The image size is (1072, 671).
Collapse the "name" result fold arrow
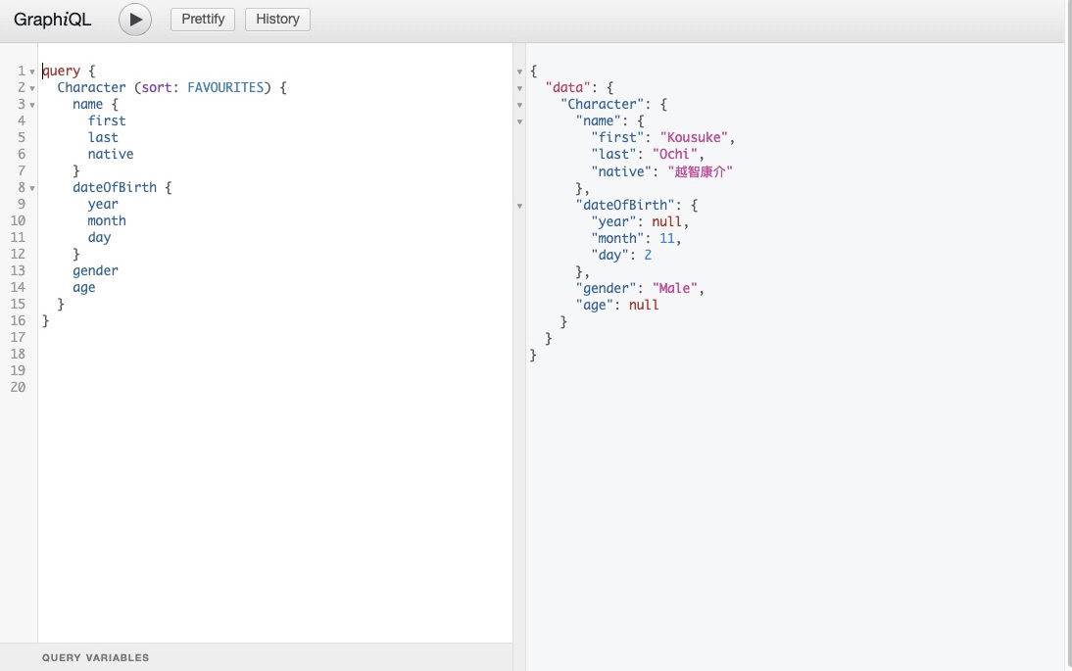[519, 121]
